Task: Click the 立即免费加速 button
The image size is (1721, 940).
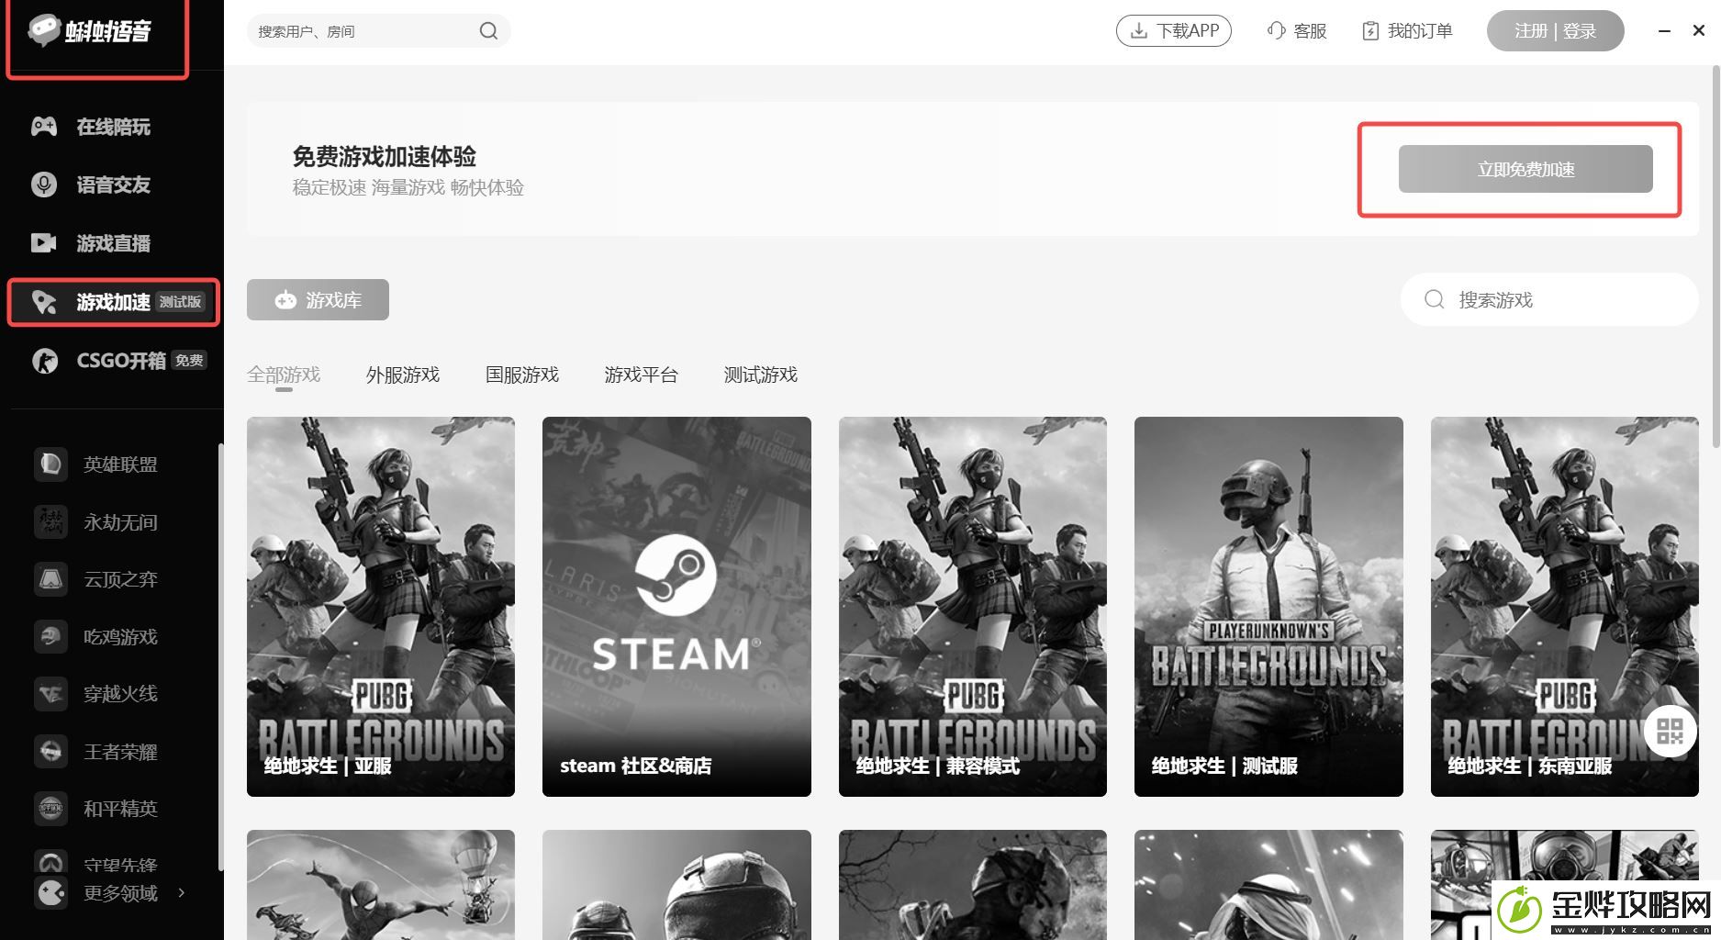Action: [x=1525, y=169]
